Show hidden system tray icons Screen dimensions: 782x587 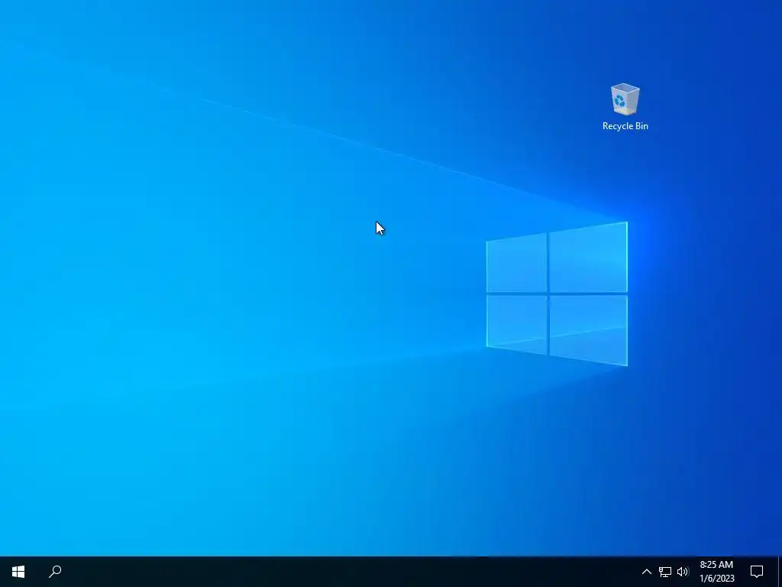(x=646, y=572)
